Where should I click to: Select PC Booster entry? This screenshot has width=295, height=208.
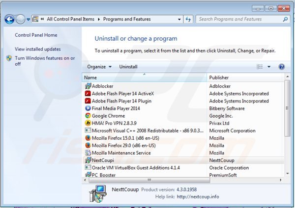coord(104,175)
